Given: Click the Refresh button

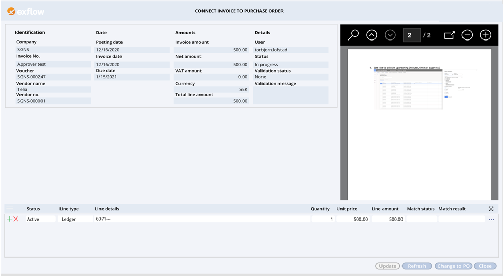Looking at the screenshot, I should click(417, 266).
